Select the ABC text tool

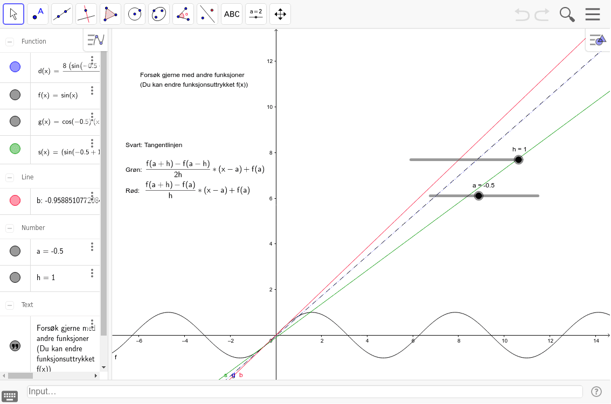pos(232,14)
